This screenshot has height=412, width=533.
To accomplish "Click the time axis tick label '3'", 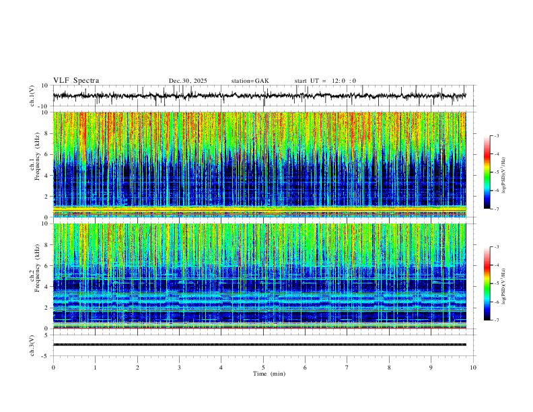I will [x=179, y=368].
